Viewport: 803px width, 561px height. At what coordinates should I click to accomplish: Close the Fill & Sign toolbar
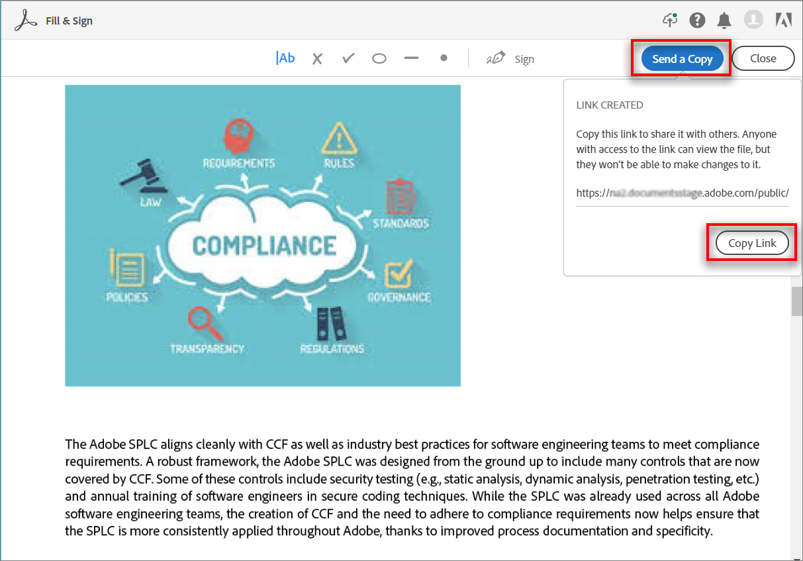763,58
